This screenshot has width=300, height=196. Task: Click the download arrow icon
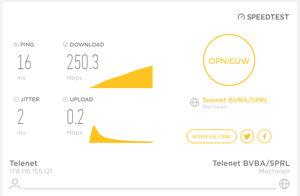[65, 44]
